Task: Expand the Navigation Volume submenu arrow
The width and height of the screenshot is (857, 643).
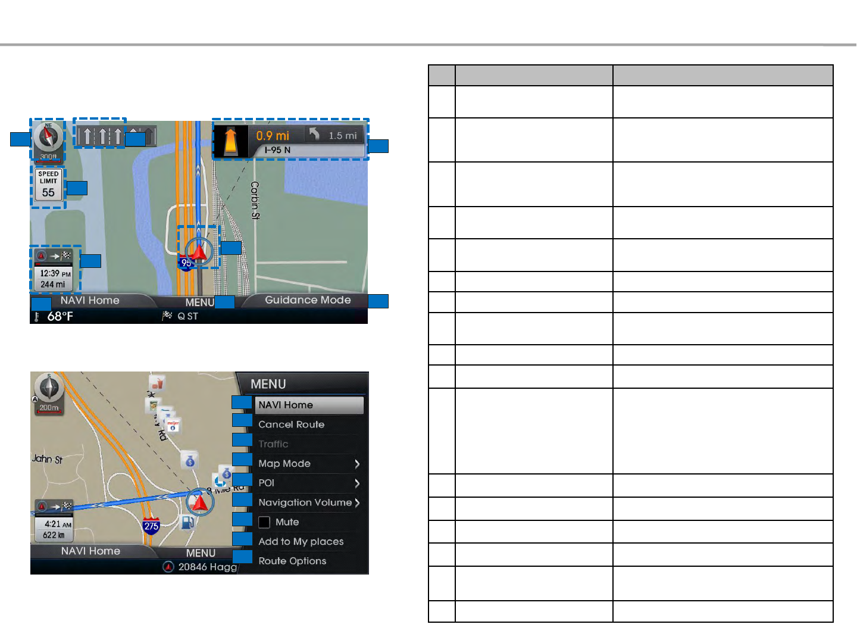Action: (x=357, y=503)
